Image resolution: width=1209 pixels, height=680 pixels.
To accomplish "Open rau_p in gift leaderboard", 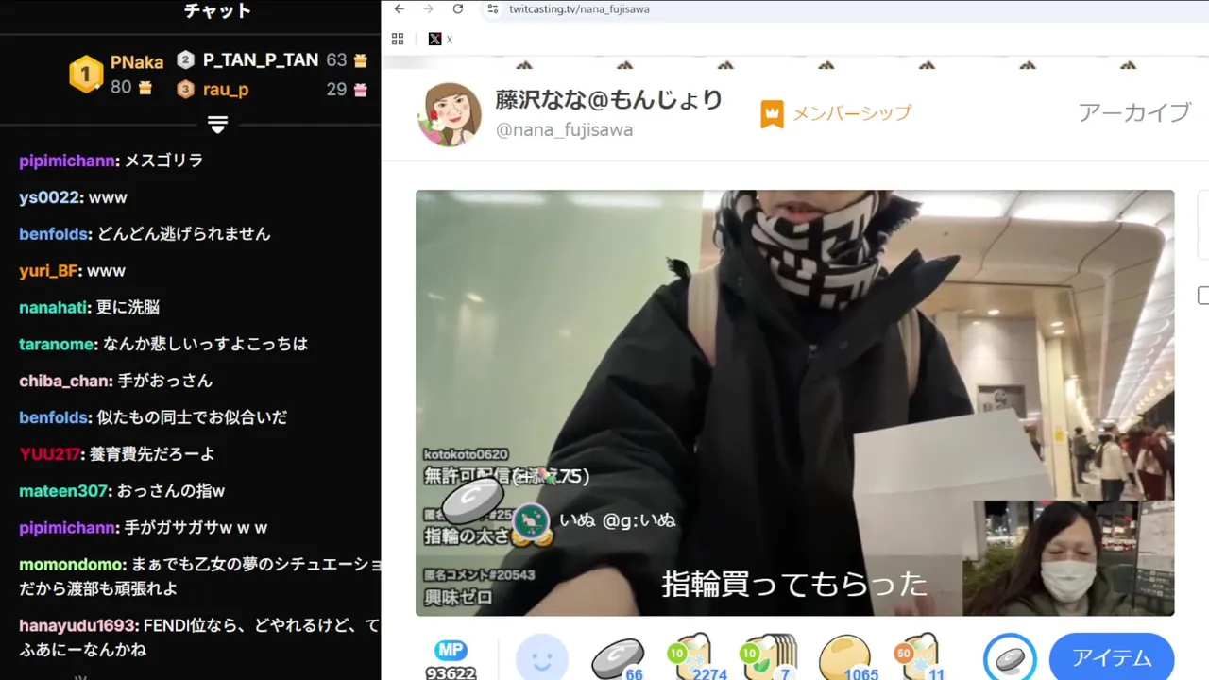I will [226, 89].
